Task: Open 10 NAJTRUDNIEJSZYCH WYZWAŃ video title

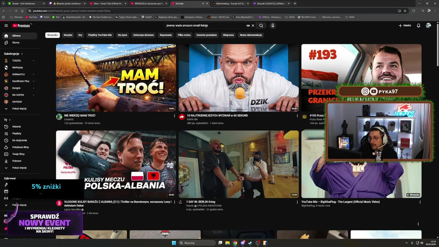Action: (x=217, y=116)
